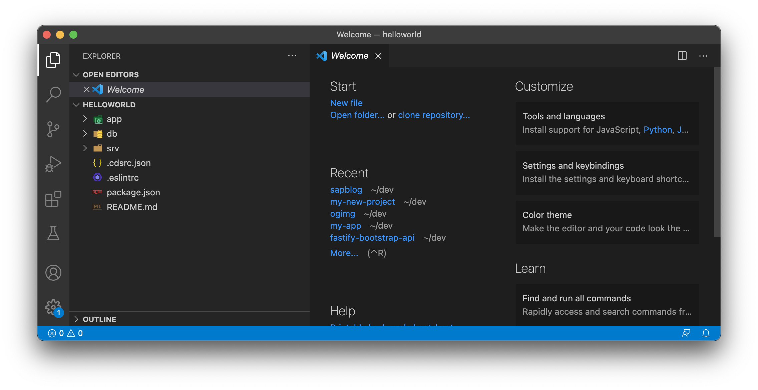This screenshot has width=758, height=390.
Task: Click the feedback icon in the status bar
Action: [x=686, y=333]
